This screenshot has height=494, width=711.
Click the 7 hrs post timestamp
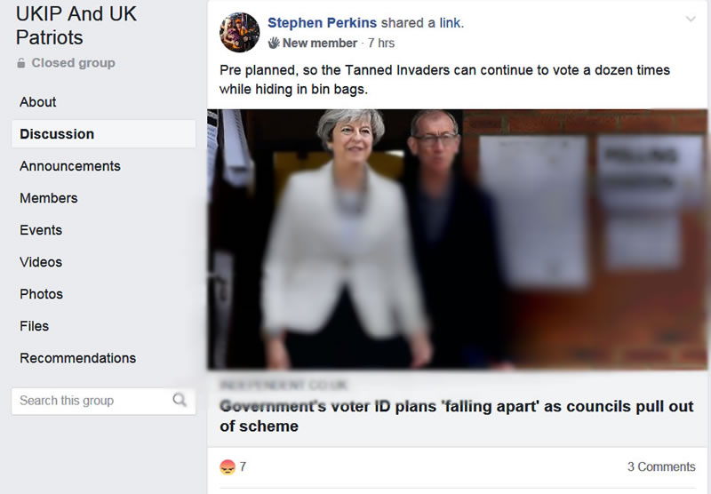(x=381, y=43)
